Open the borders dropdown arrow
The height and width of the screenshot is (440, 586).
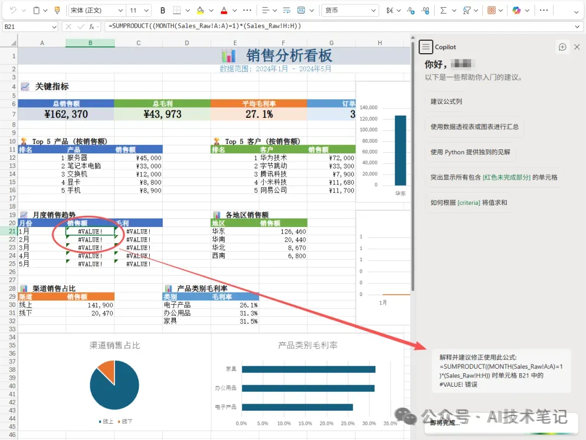pyautogui.click(x=188, y=10)
